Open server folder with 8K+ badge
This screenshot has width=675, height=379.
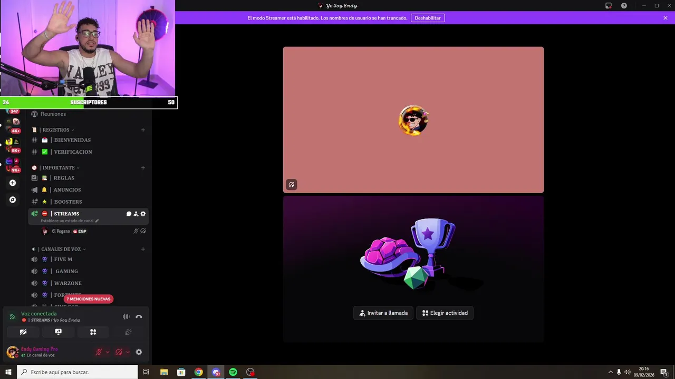click(13, 145)
